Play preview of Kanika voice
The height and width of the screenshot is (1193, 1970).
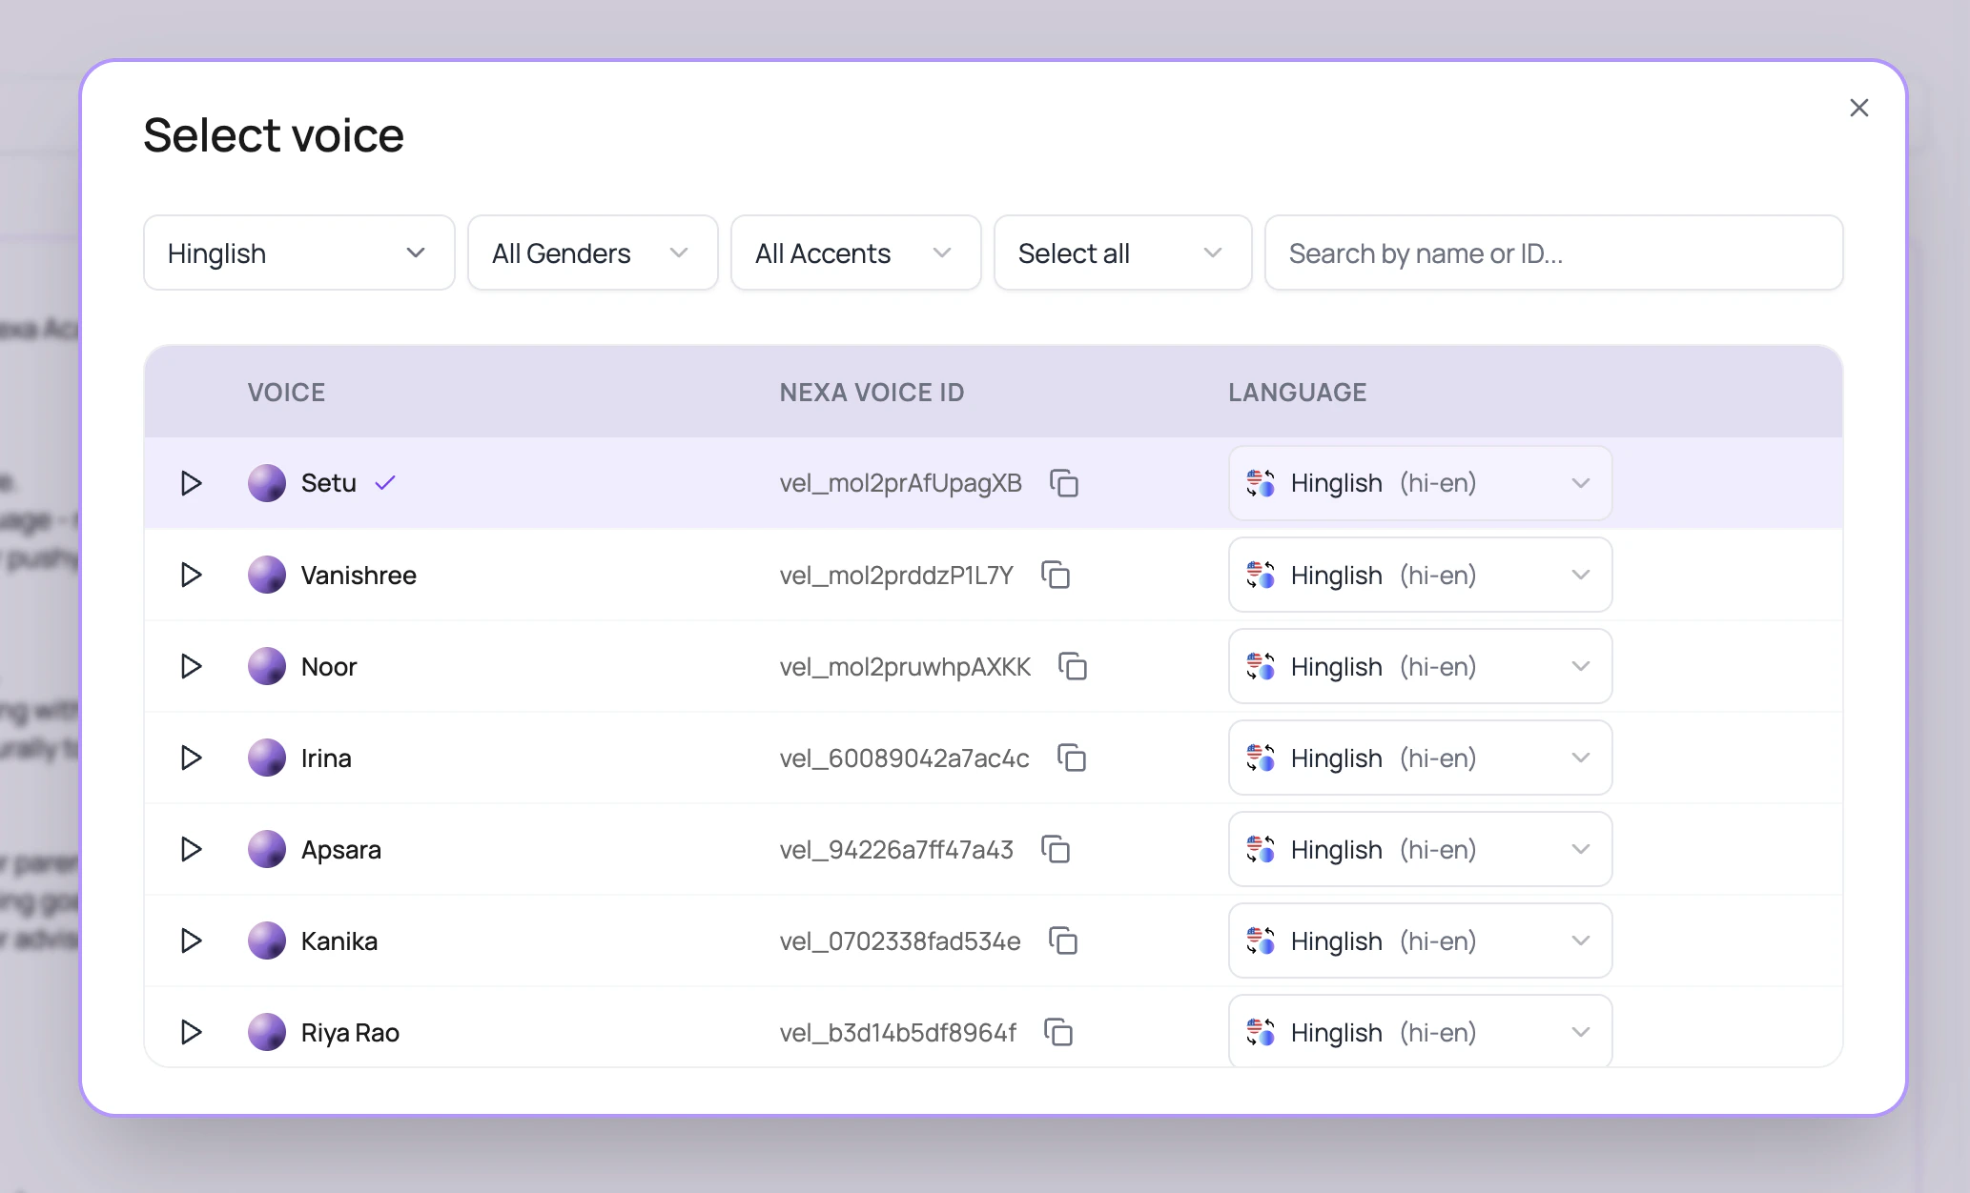pos(191,940)
